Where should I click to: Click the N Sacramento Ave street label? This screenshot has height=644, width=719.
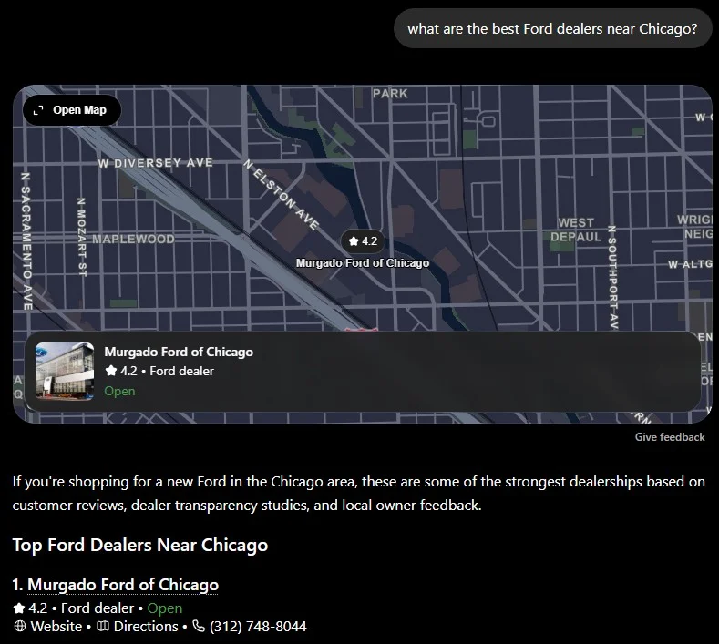click(x=27, y=241)
